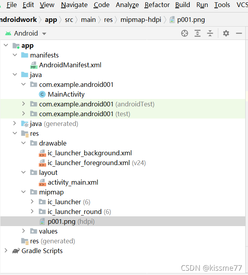Collapse the drawable folder
248x275 pixels.
point(23,143)
